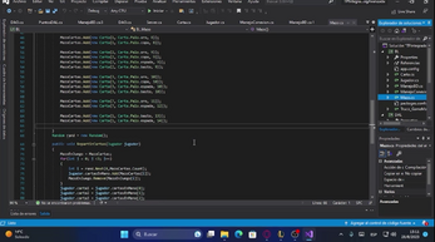The image size is (435, 242).
Task: Click the Properties panel alphabetical sort icon
Action: [x=389, y=154]
